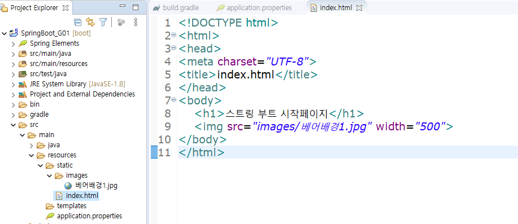Collapse the images folder
518x224 pixels.
pyautogui.click(x=49, y=176)
